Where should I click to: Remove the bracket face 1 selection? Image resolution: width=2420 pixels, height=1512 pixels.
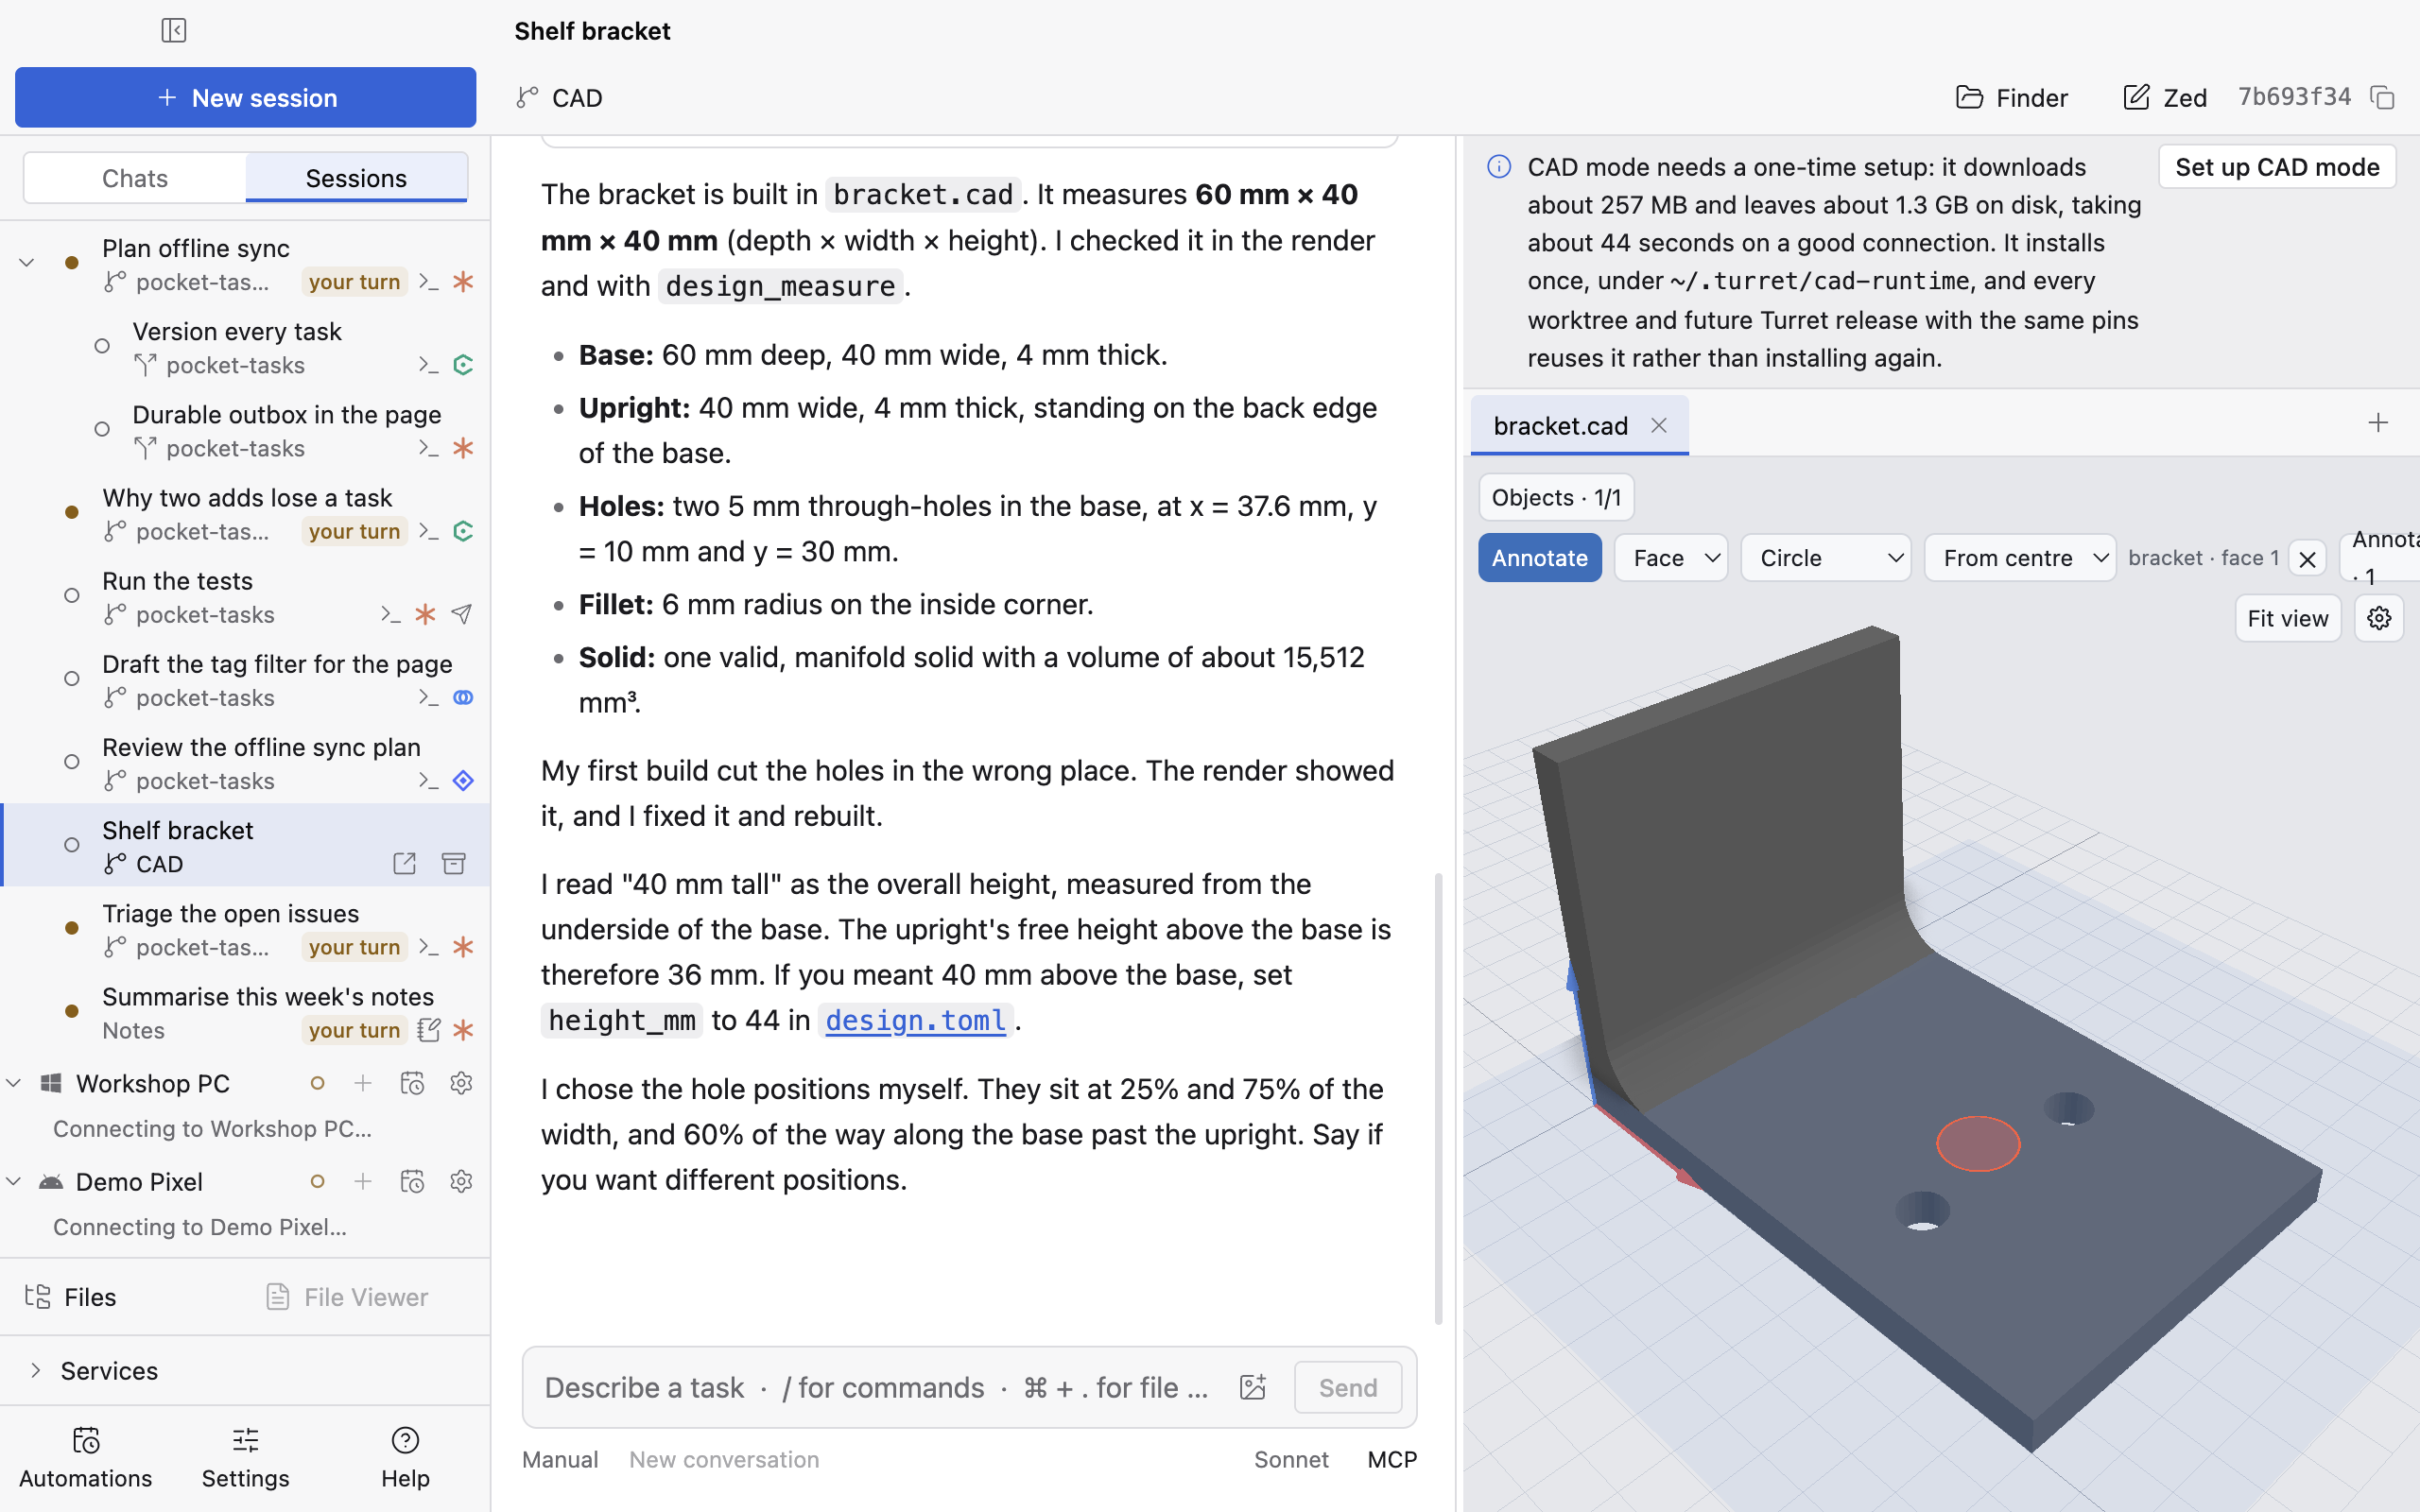(2307, 559)
